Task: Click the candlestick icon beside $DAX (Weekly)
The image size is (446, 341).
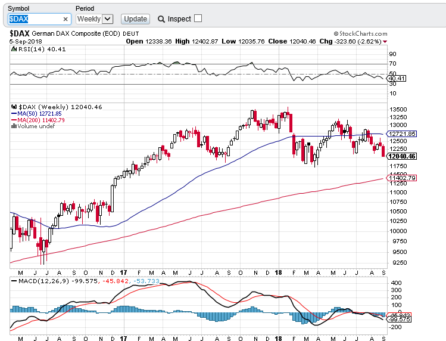Action: (14, 107)
